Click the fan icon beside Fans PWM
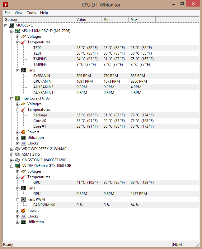This screenshot has height=249, width=202. point(23,199)
